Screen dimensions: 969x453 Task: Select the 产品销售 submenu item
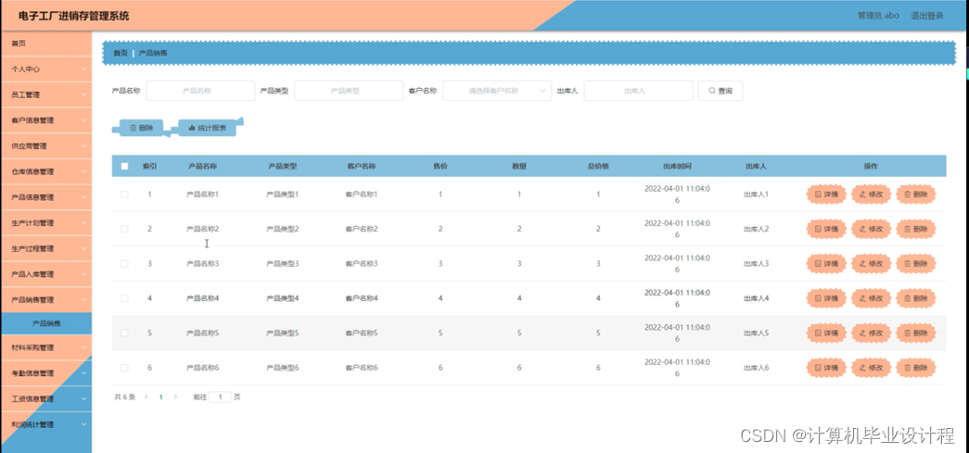coord(45,323)
